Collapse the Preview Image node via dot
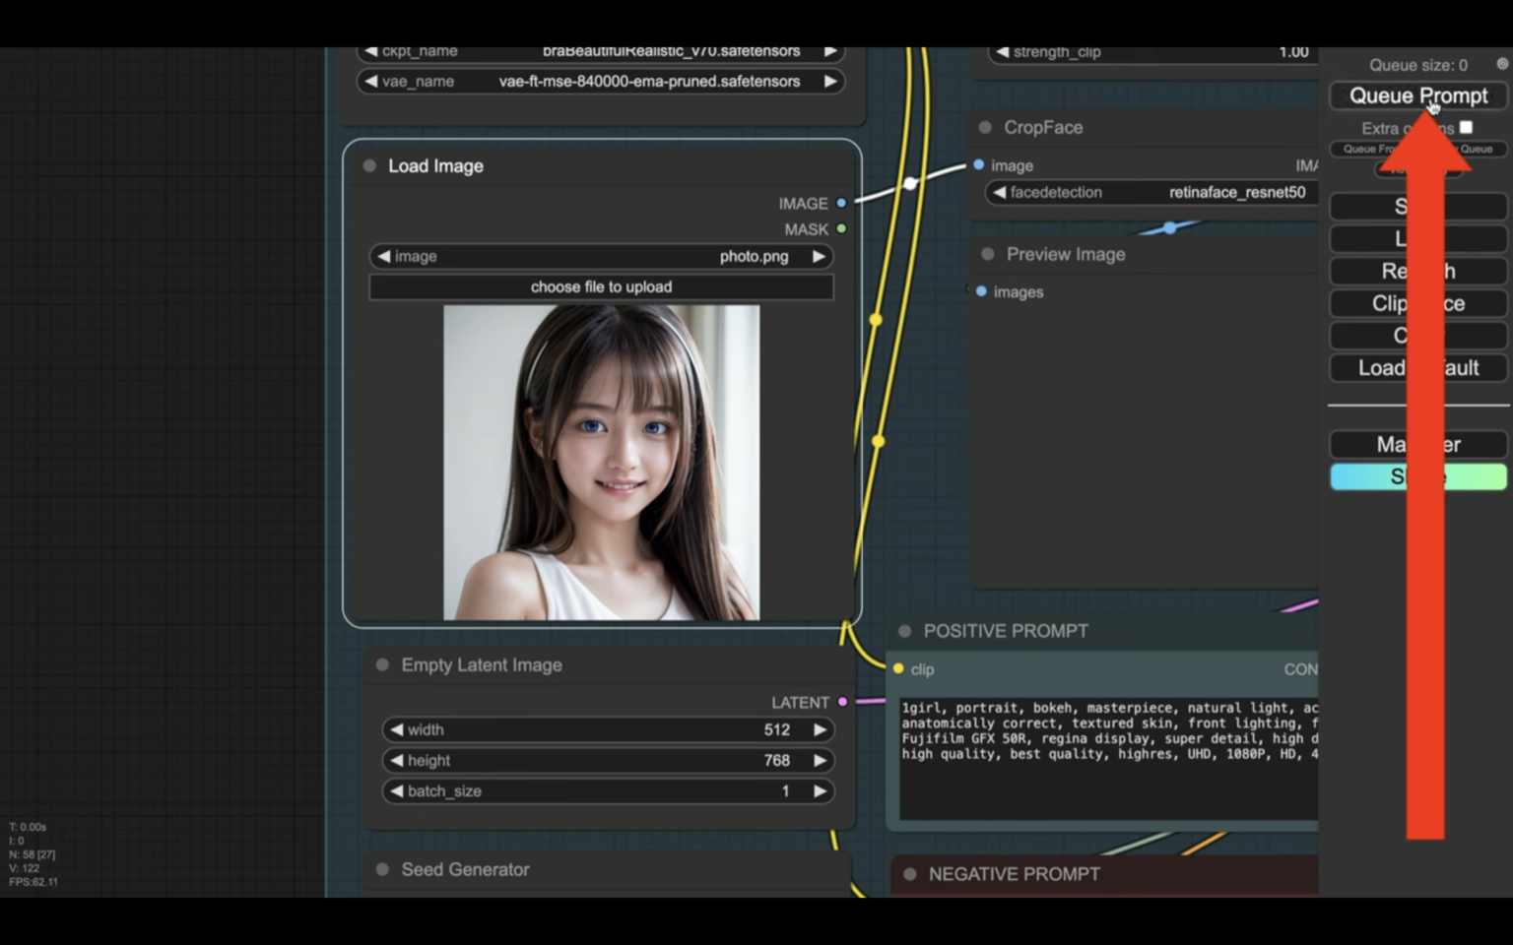 (x=988, y=254)
